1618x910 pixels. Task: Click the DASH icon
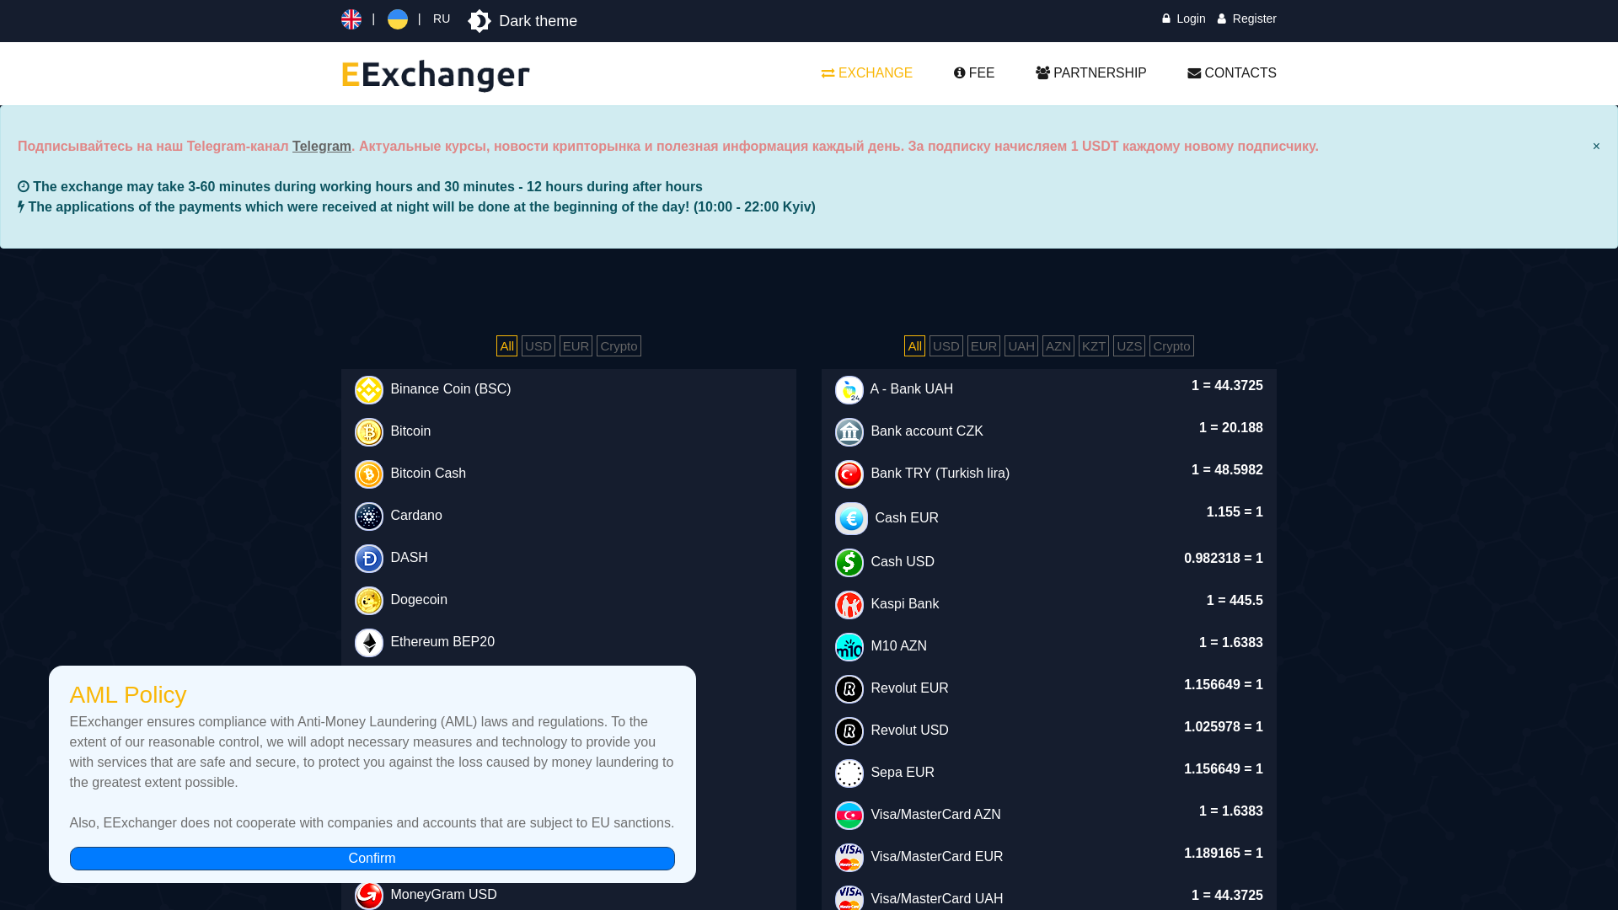[369, 559]
